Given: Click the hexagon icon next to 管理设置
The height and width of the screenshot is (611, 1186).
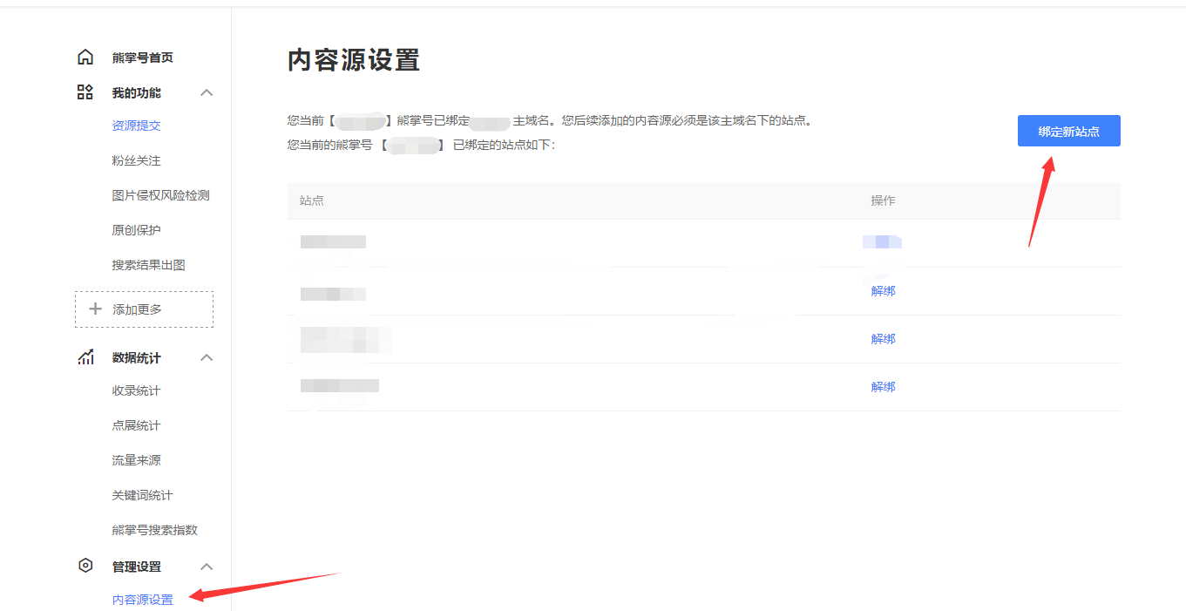Looking at the screenshot, I should tap(85, 566).
